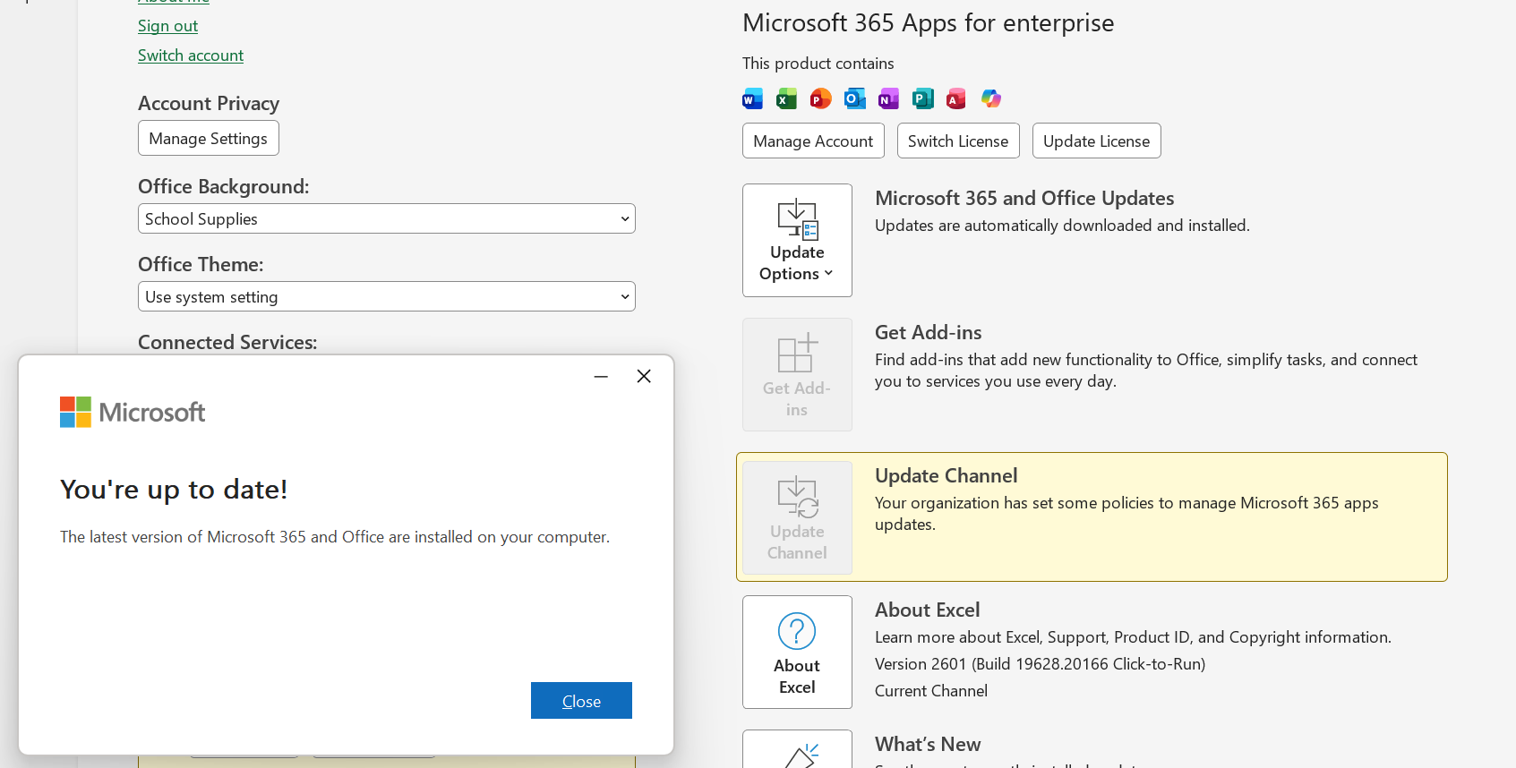The height and width of the screenshot is (768, 1516).
Task: Click the "Office Theme:" label
Action: click(201, 264)
